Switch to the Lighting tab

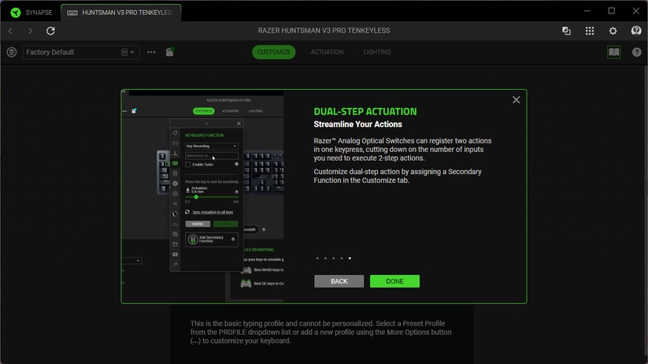click(x=376, y=52)
